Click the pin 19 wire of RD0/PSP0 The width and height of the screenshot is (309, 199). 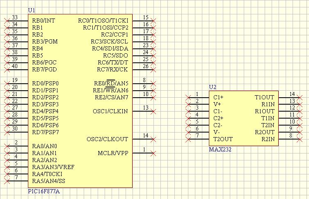(17, 84)
